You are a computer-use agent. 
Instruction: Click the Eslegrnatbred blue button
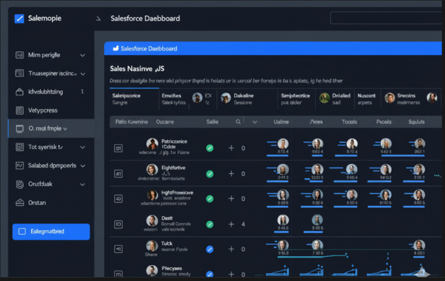tap(51, 231)
